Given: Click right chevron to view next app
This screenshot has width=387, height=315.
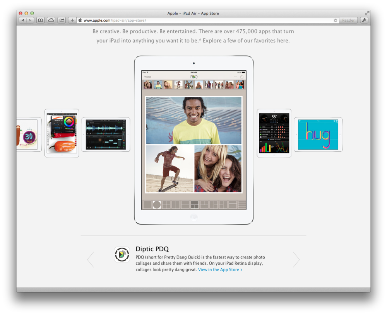Looking at the screenshot, I should click(296, 259).
